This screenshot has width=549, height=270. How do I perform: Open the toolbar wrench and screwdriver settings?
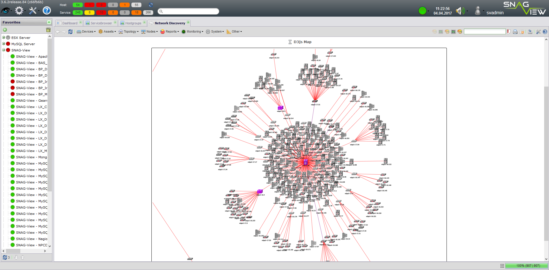pos(538,32)
